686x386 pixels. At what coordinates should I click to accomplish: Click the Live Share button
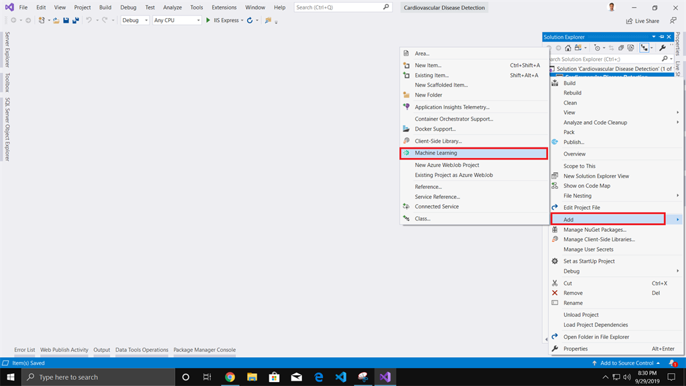[x=642, y=21]
